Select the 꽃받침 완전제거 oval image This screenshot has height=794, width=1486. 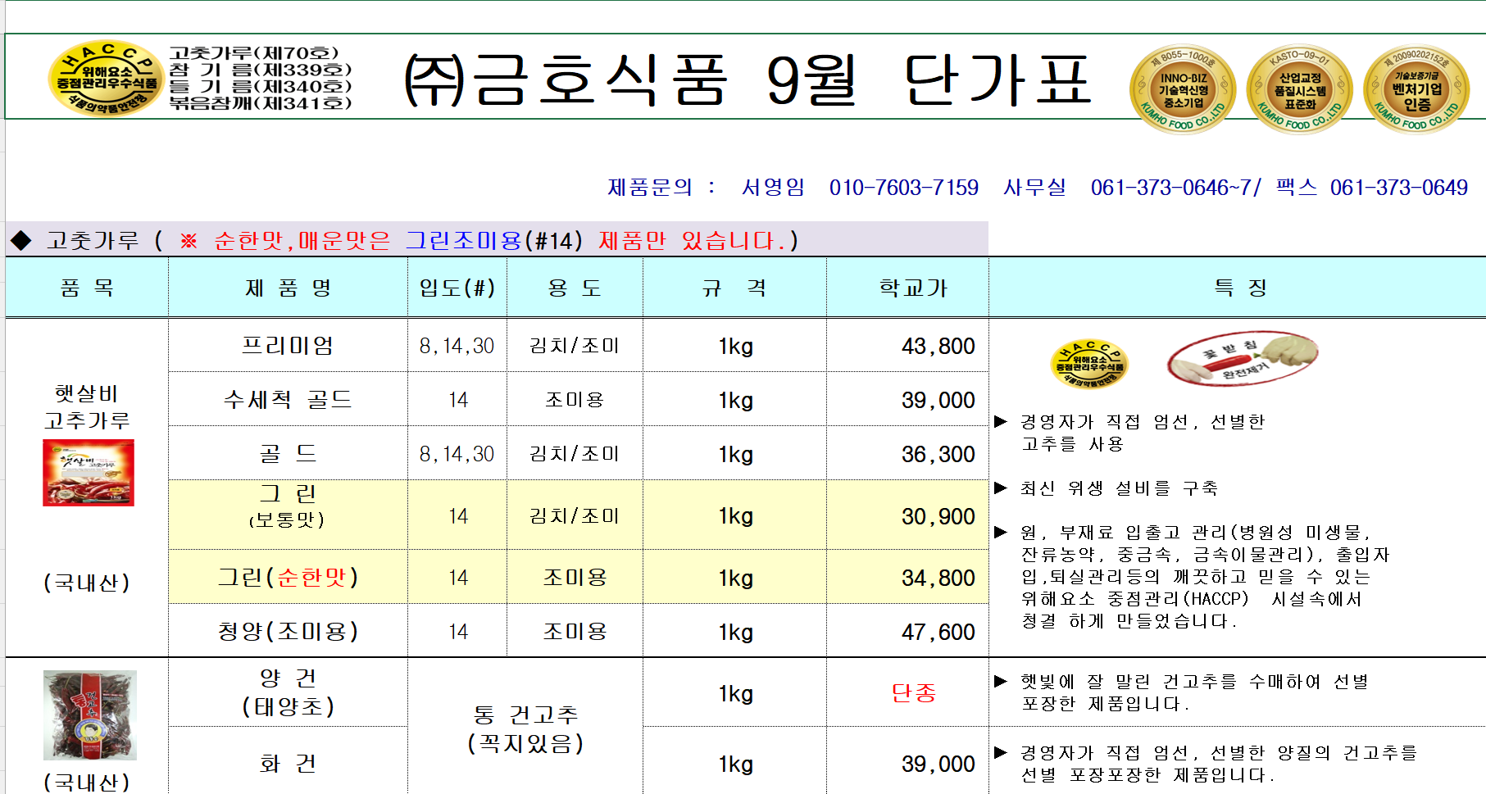pos(1242,358)
